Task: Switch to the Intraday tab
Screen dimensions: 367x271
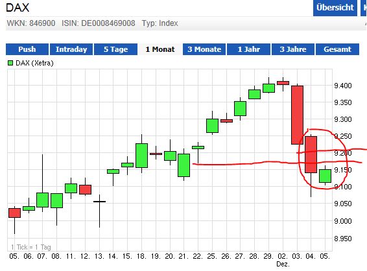Action: coord(71,49)
